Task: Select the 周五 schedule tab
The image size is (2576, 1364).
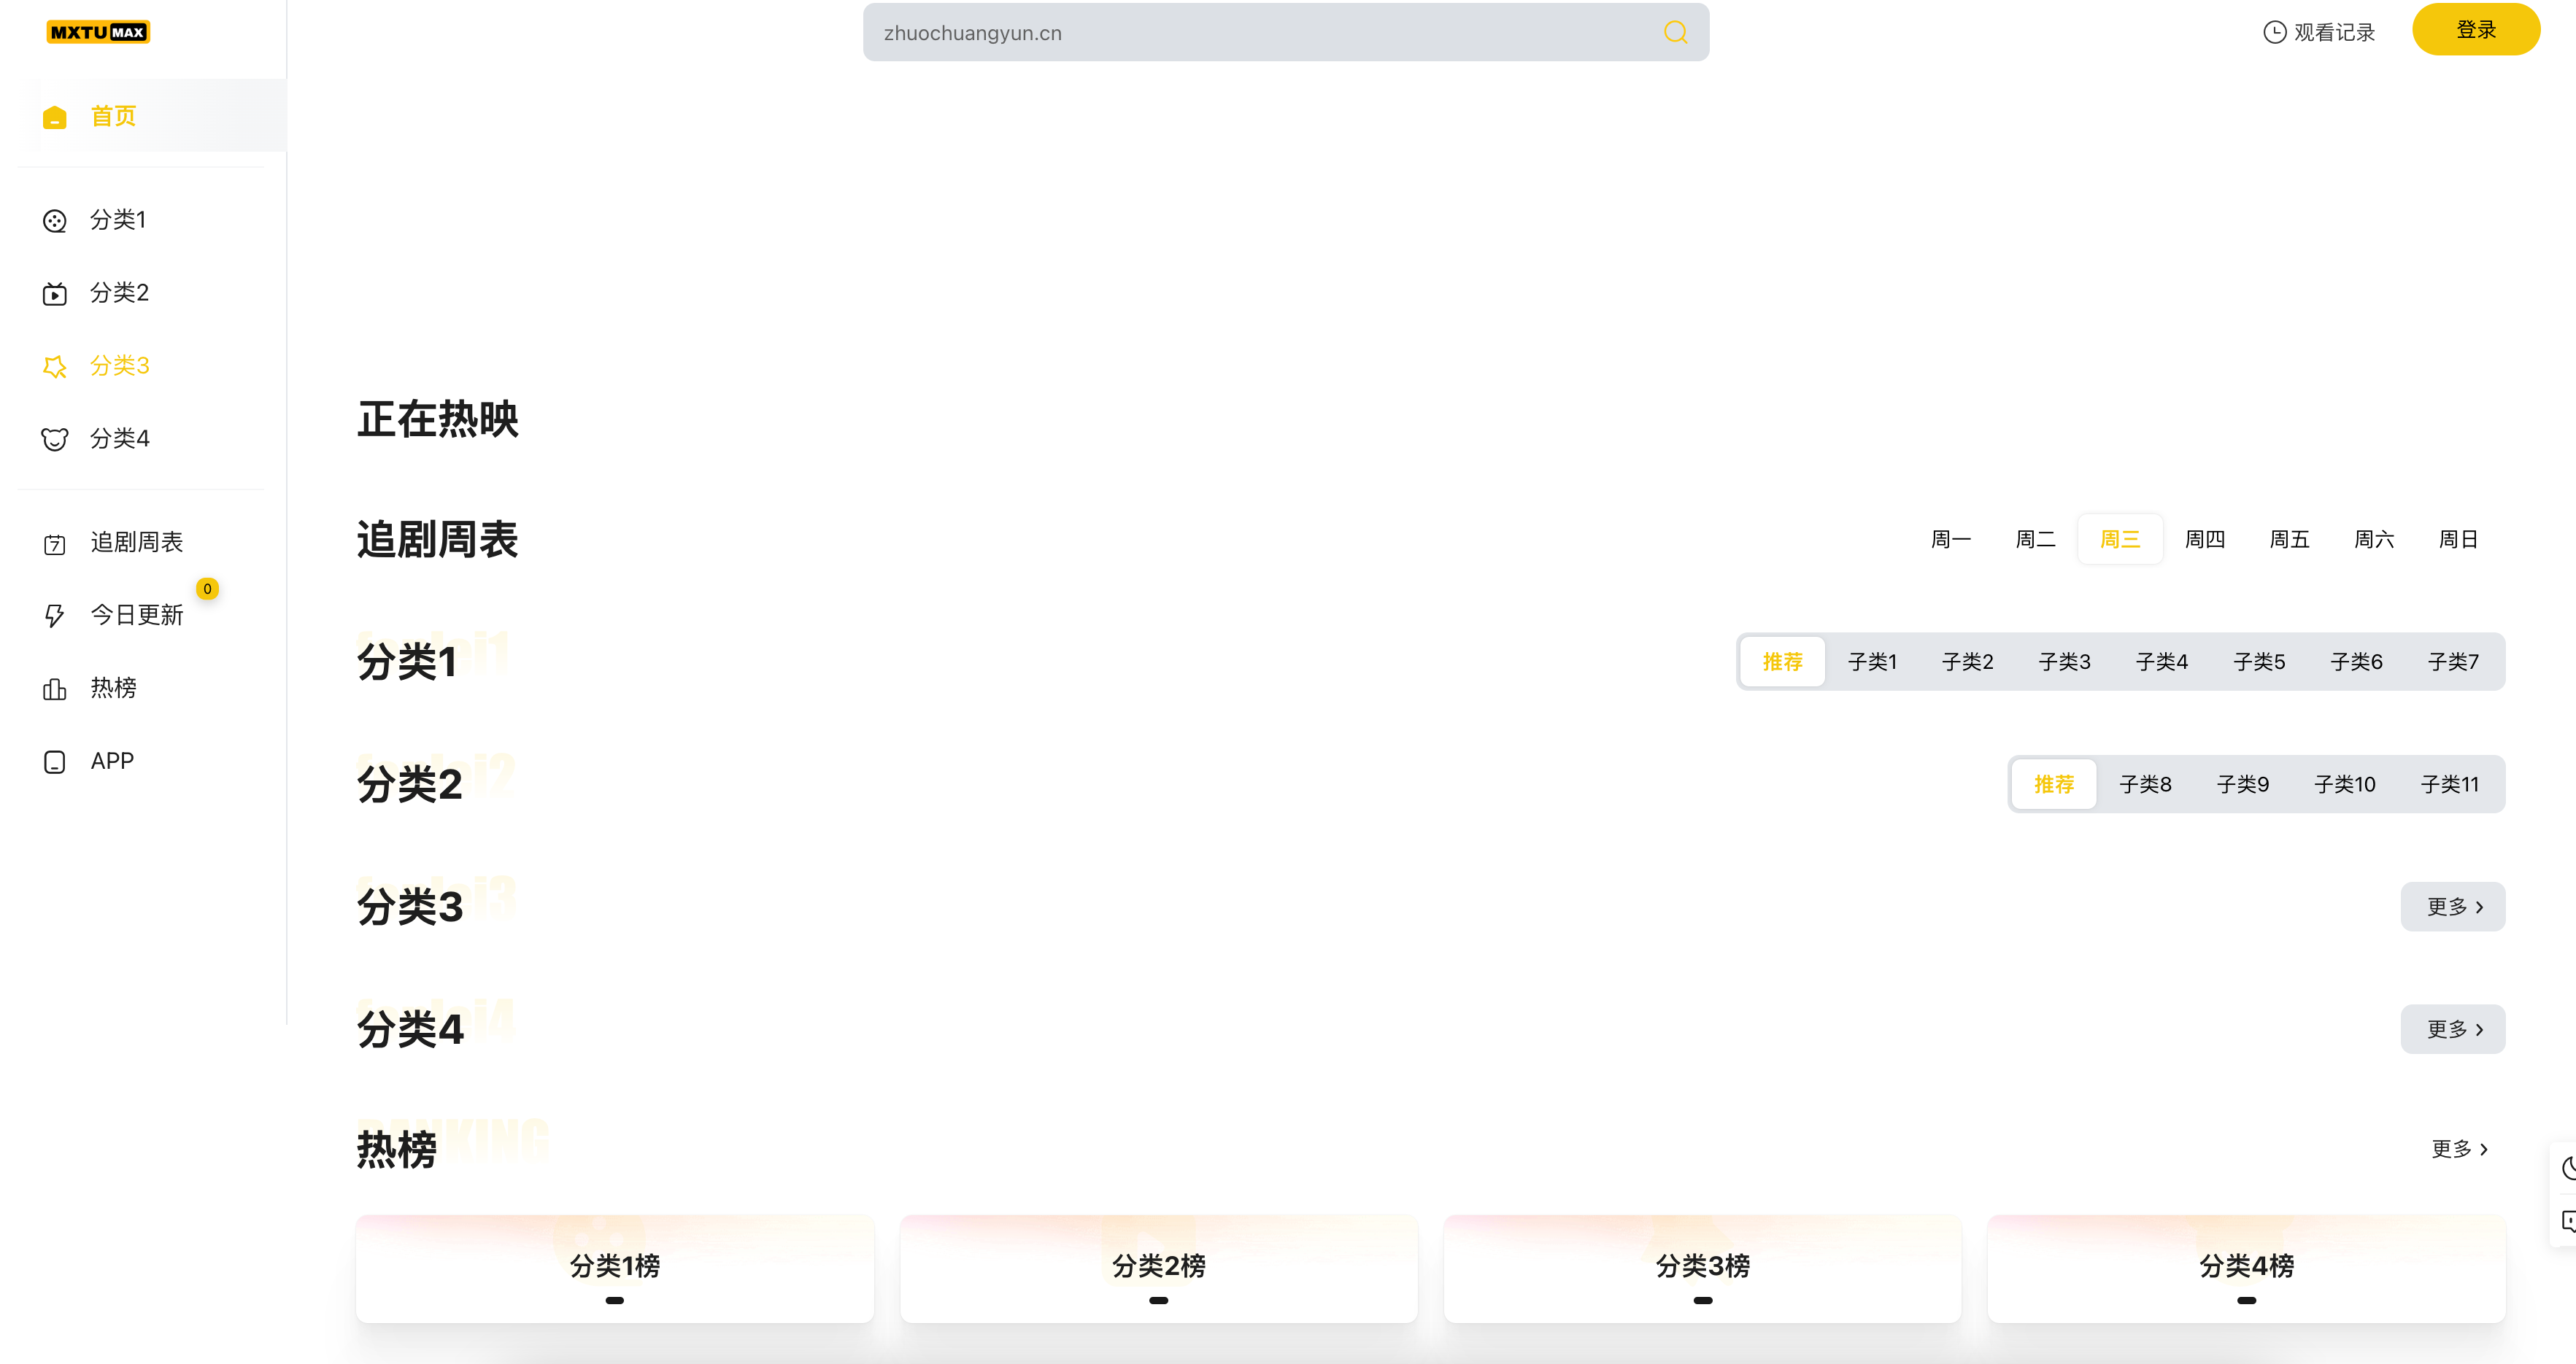Action: click(2289, 540)
